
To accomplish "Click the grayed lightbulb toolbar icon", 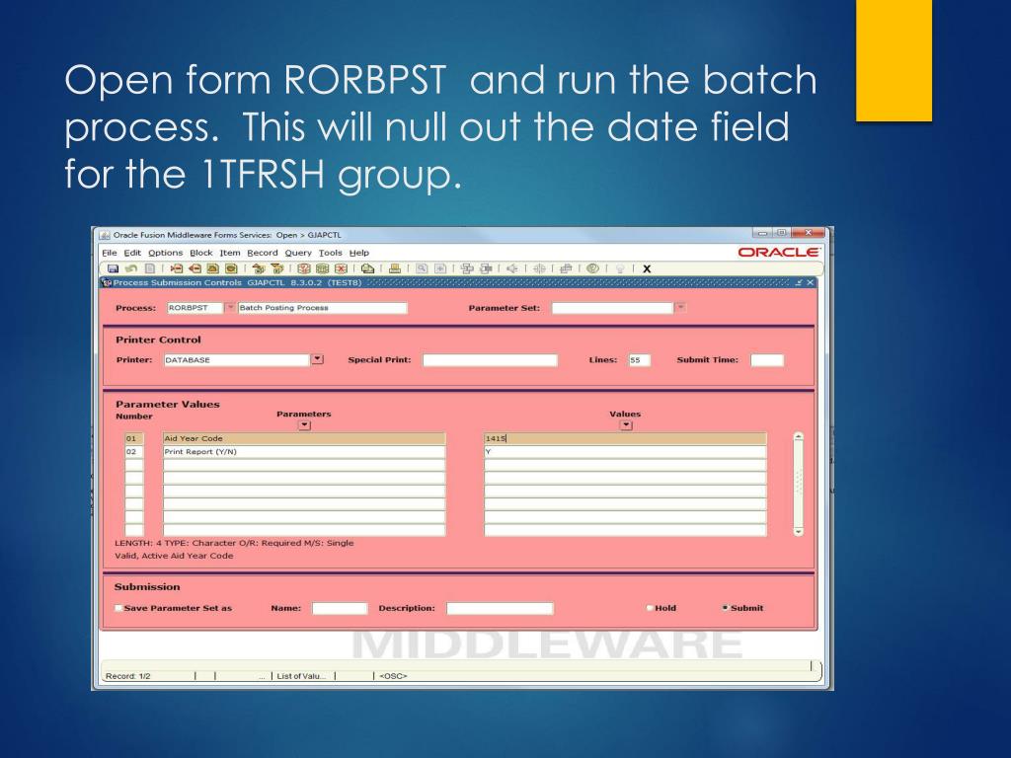I will [620, 268].
